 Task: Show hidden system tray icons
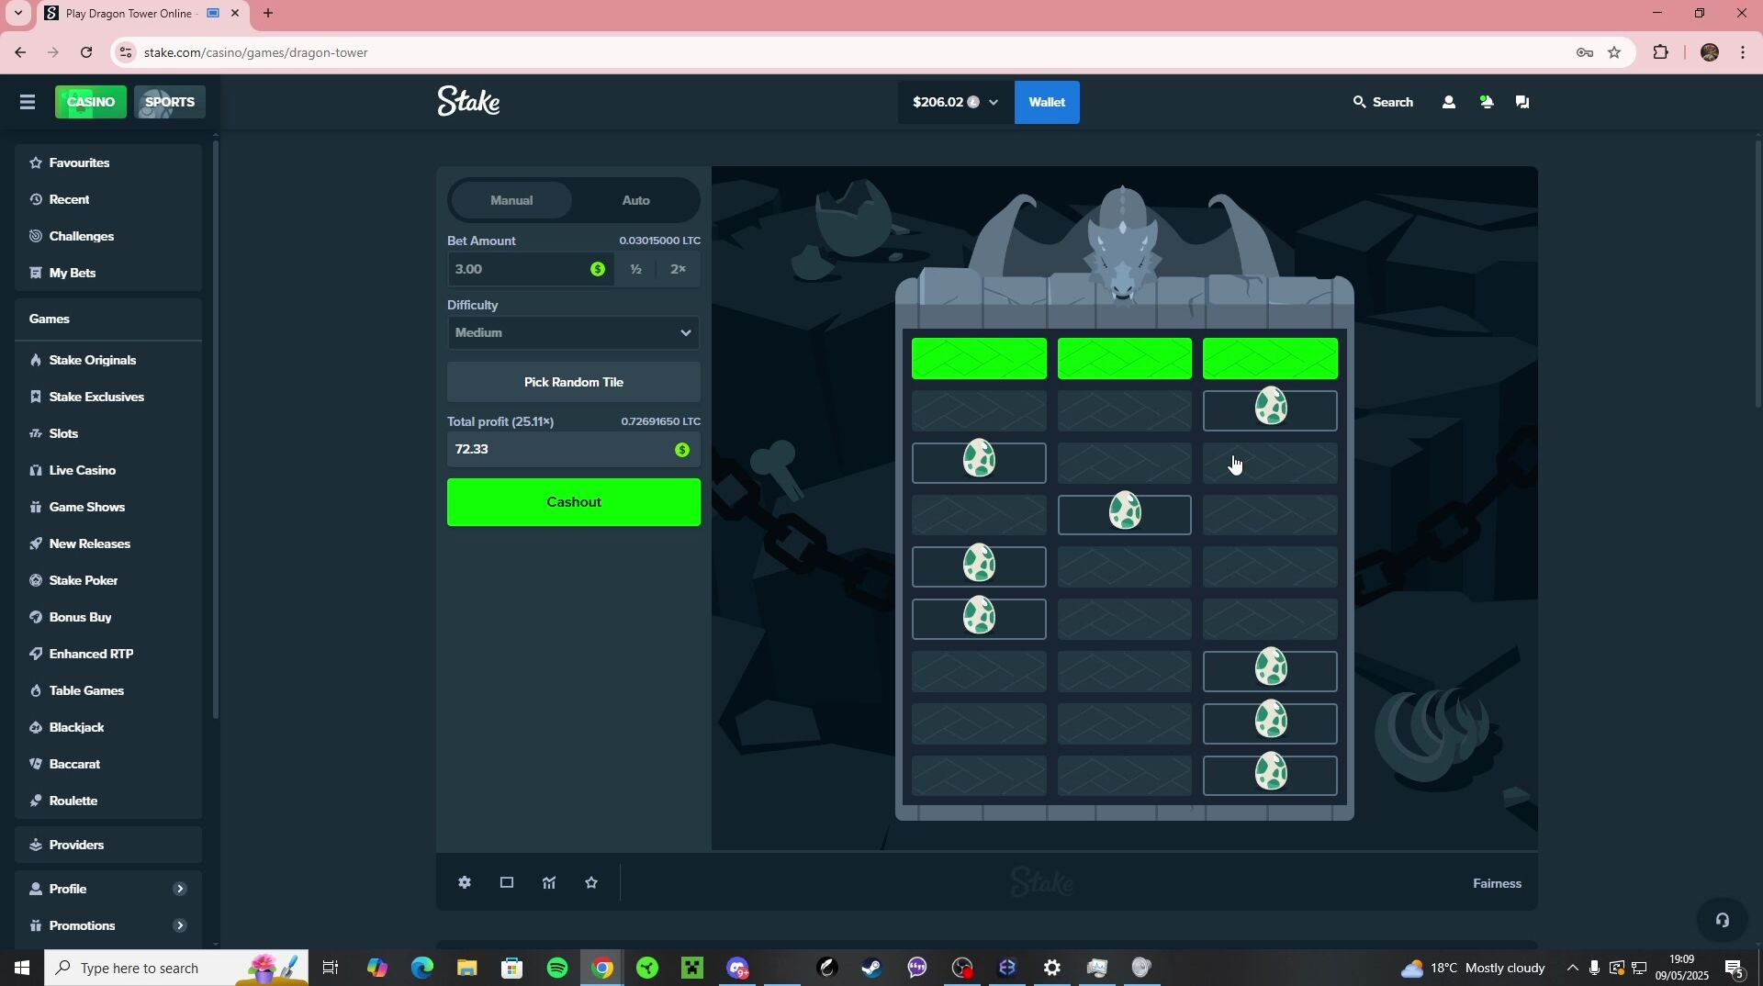(1572, 968)
